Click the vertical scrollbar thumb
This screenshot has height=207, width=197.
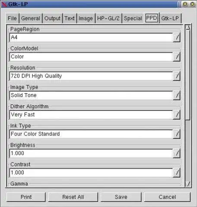click(188, 75)
